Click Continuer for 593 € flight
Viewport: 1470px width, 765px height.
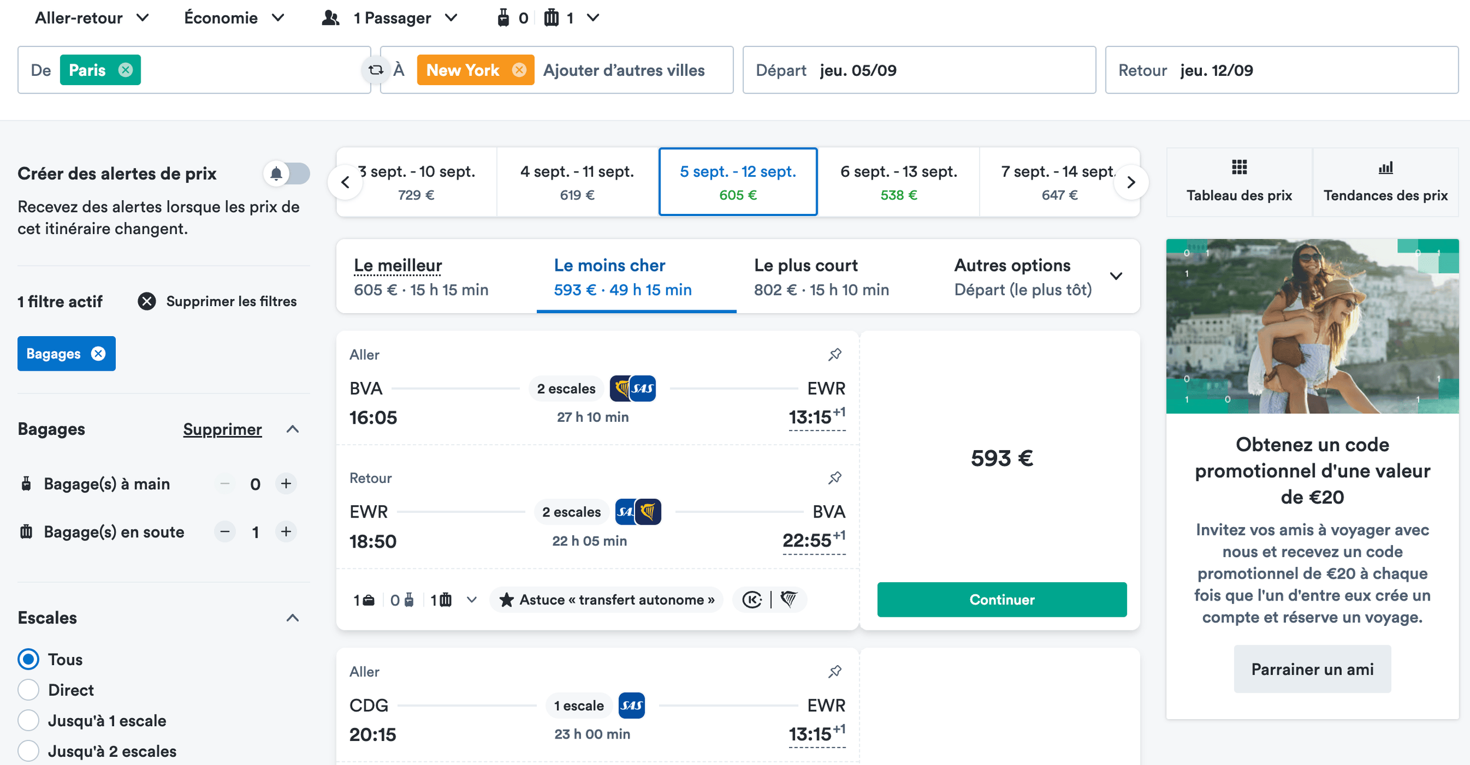pos(1001,600)
